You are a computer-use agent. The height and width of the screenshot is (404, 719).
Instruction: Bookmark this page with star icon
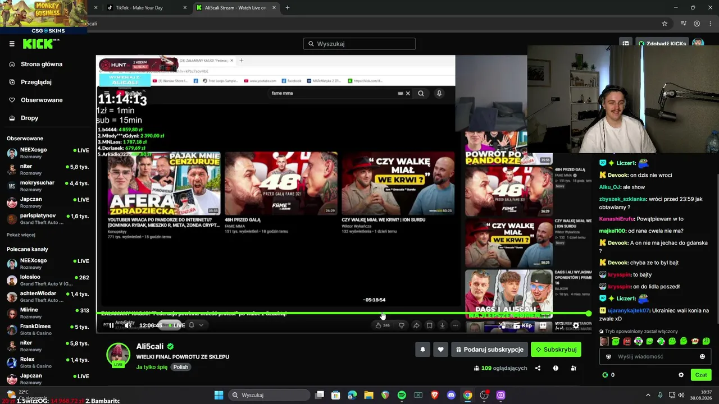(665, 24)
